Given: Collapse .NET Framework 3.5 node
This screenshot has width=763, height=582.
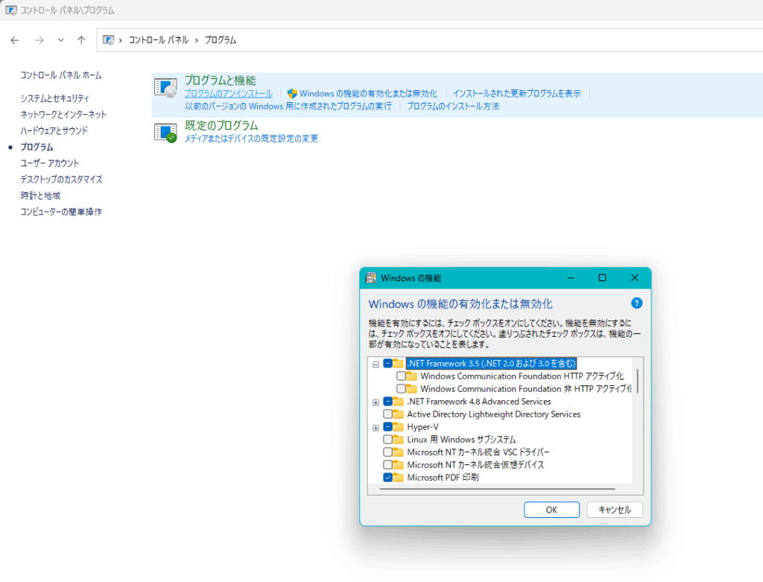Looking at the screenshot, I should 376,363.
